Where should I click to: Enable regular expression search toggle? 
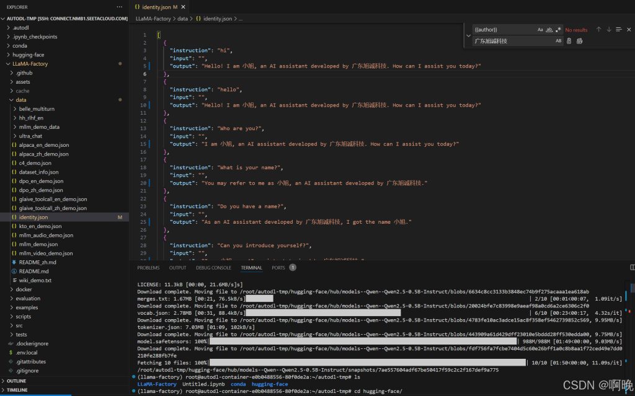tap(558, 30)
